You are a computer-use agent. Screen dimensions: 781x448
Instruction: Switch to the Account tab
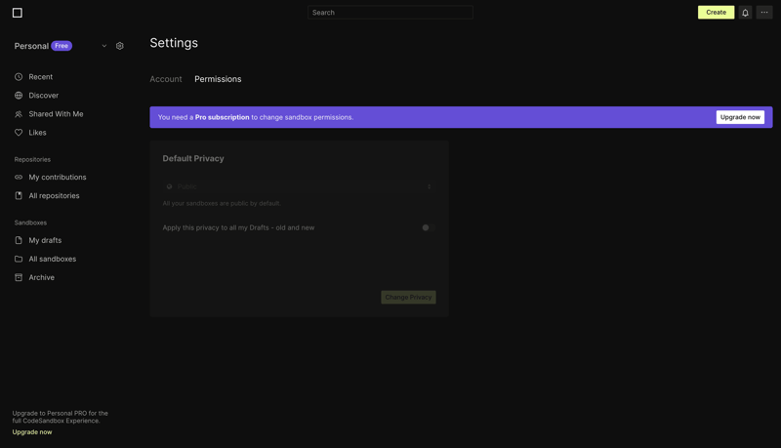click(x=166, y=79)
